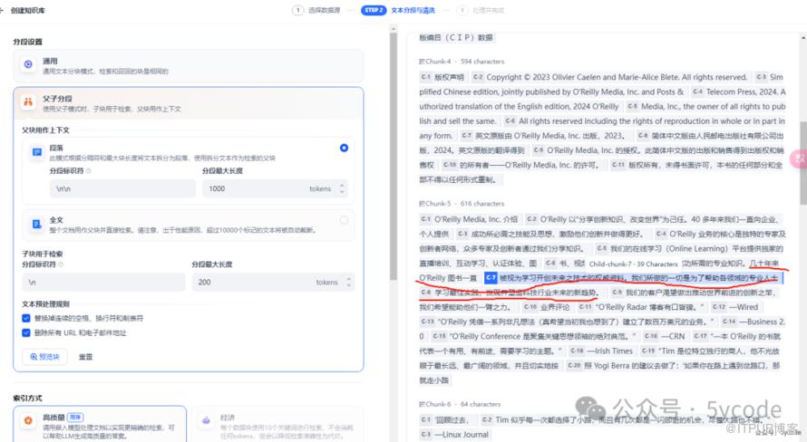Select the 通用 segmentation mode icon
This screenshot has width=807, height=442.
pos(28,64)
